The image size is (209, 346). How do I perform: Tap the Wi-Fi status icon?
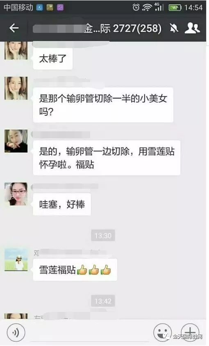click(147, 8)
